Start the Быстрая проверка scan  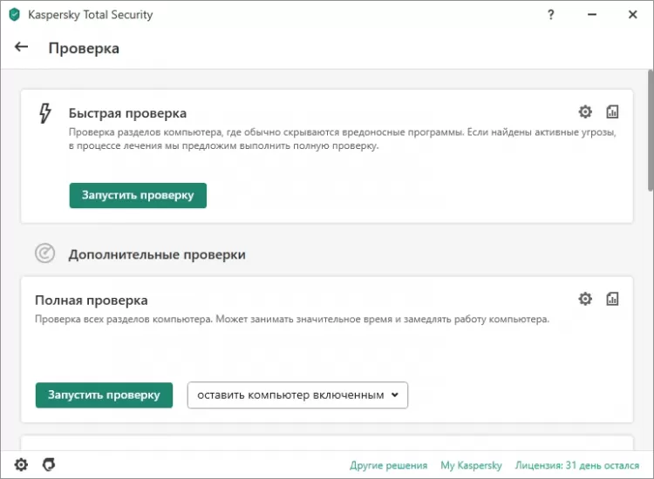coord(138,195)
